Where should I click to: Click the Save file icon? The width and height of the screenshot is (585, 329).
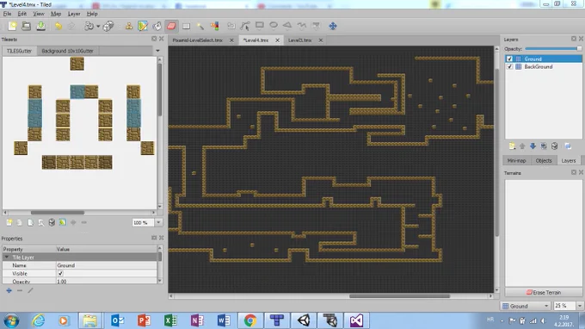click(x=40, y=26)
